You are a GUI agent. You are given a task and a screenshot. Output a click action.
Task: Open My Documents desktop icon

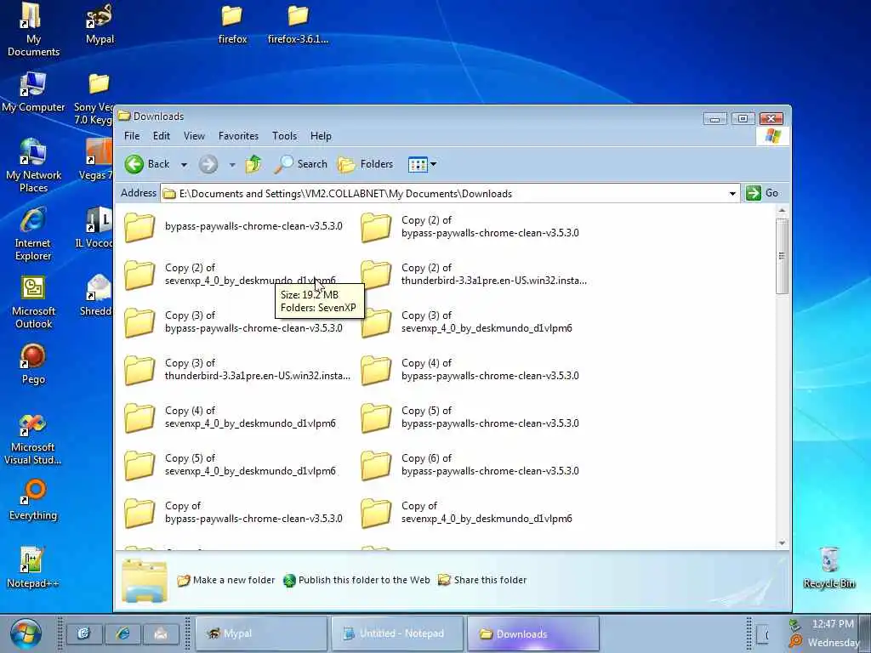coord(33,30)
